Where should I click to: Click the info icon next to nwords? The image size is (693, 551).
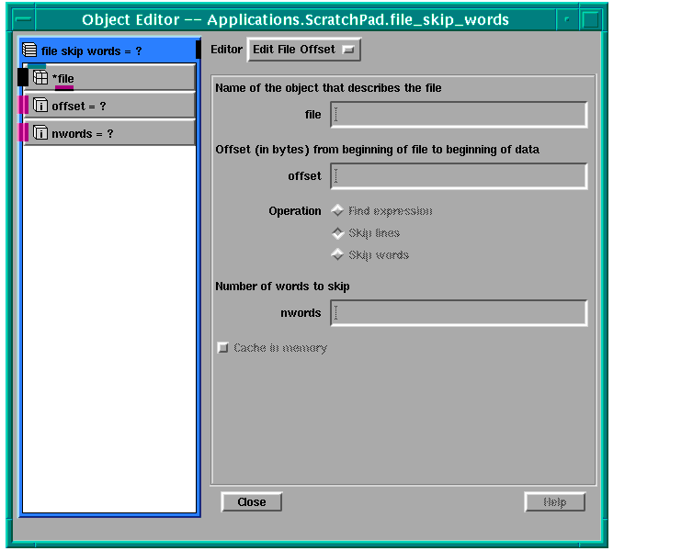point(40,133)
